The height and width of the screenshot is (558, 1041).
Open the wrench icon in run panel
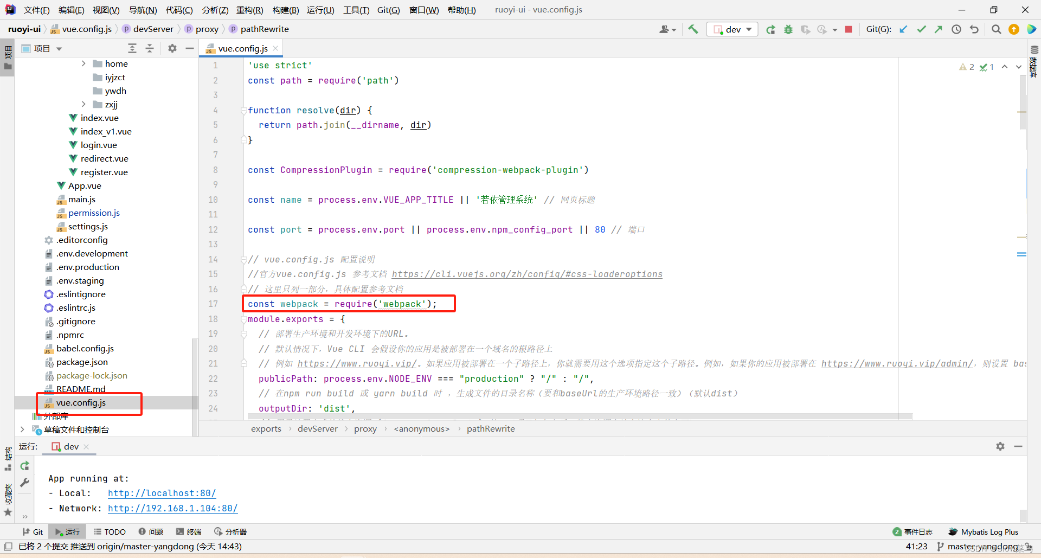coord(25,483)
